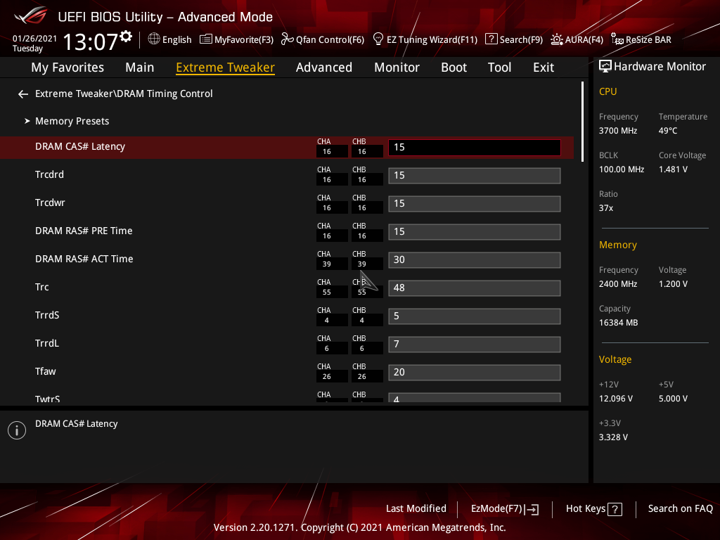Click the English language globe icon
720x540 pixels.
[154, 39]
